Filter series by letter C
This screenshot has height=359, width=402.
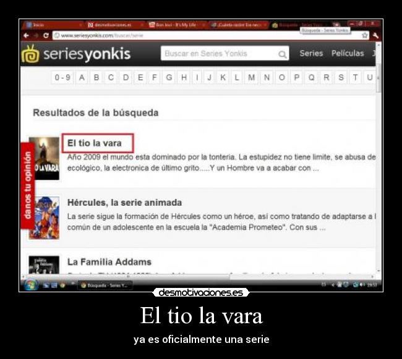(x=111, y=77)
